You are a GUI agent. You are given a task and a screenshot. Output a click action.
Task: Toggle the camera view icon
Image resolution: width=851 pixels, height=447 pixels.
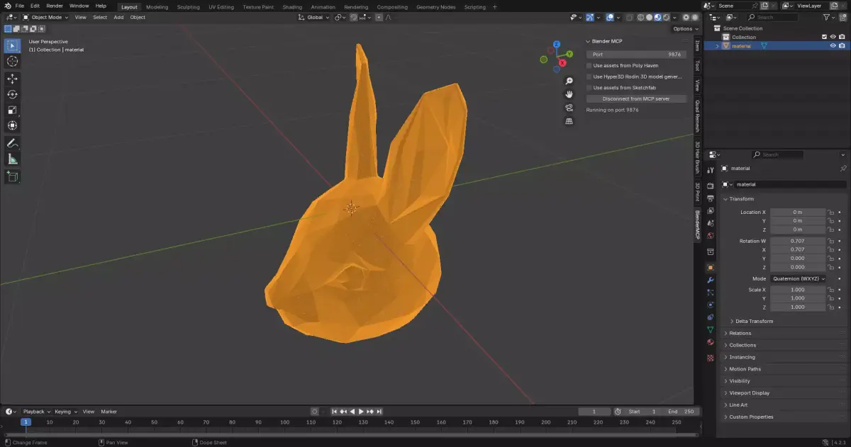[x=569, y=108]
